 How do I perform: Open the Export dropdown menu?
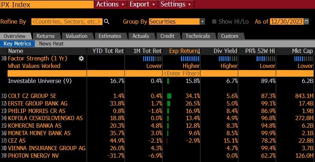point(142,4)
